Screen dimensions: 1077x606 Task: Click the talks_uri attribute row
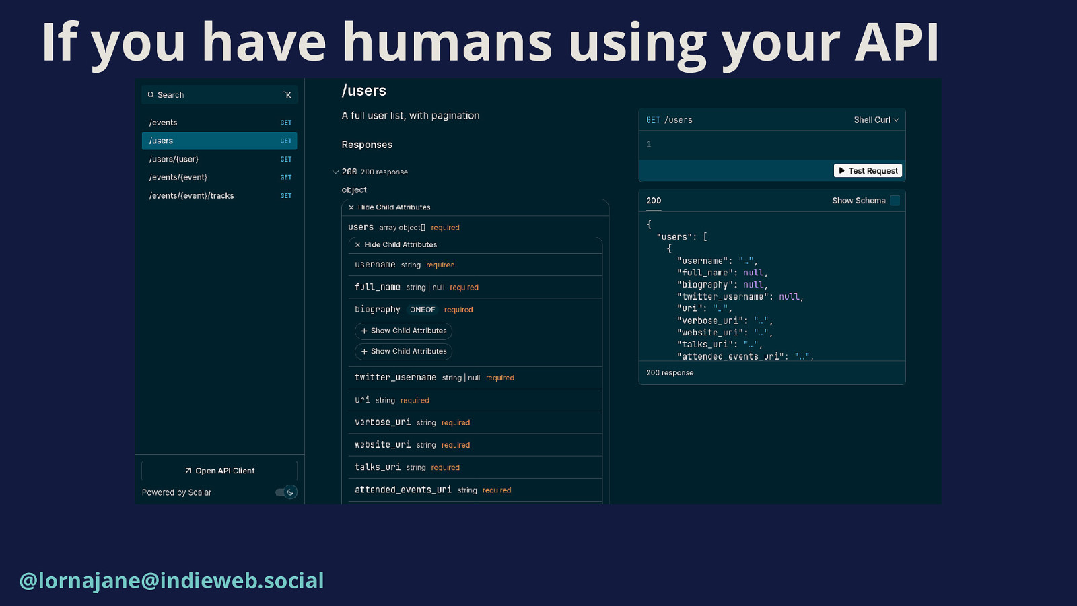pyautogui.click(x=475, y=467)
